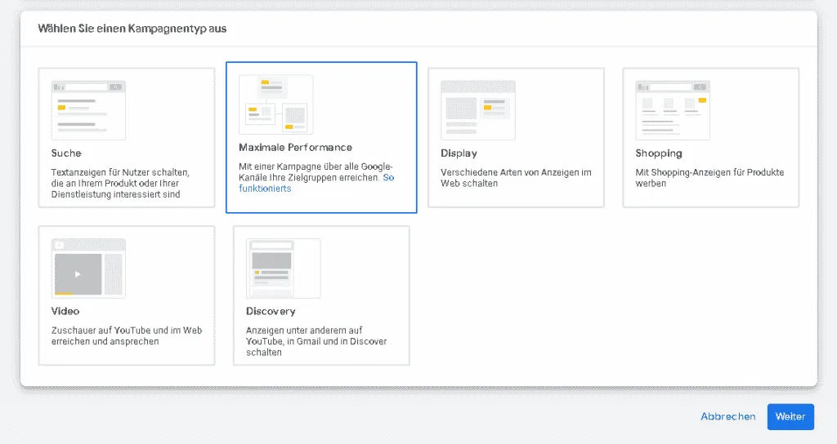Screen dimensions: 837x444
Task: Click the Maximale Performance illustration icon
Action: 276,104
